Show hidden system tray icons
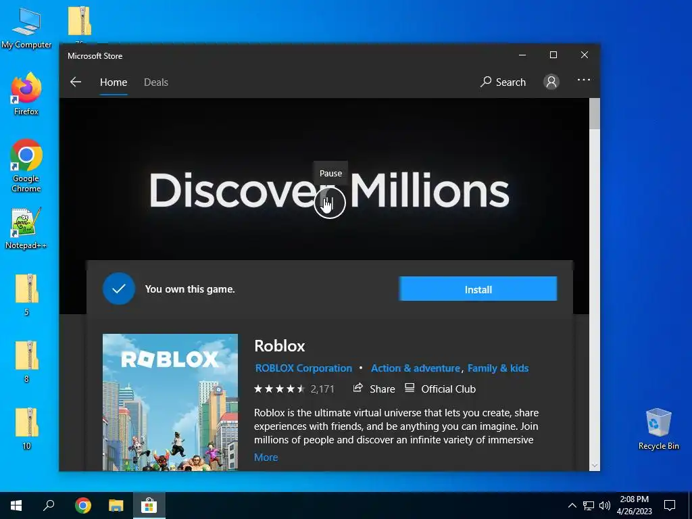The image size is (692, 519). point(572,505)
